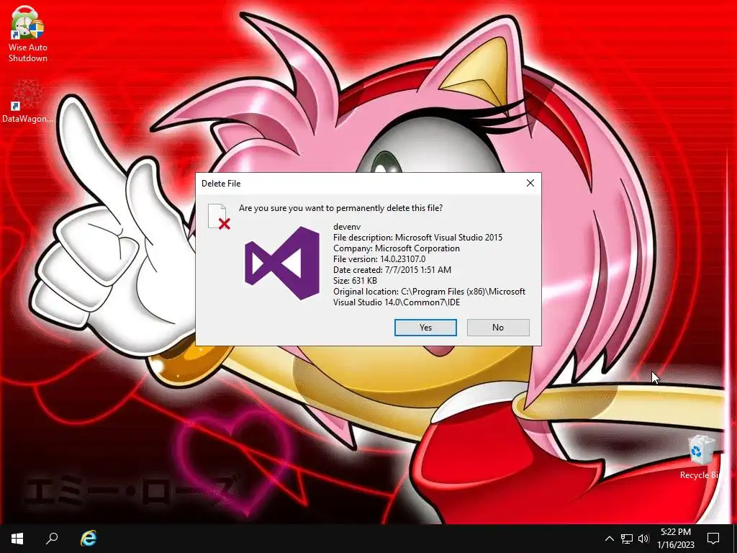Image resolution: width=737 pixels, height=553 pixels.
Task: Cancel deletion with the No button
Action: pos(498,328)
